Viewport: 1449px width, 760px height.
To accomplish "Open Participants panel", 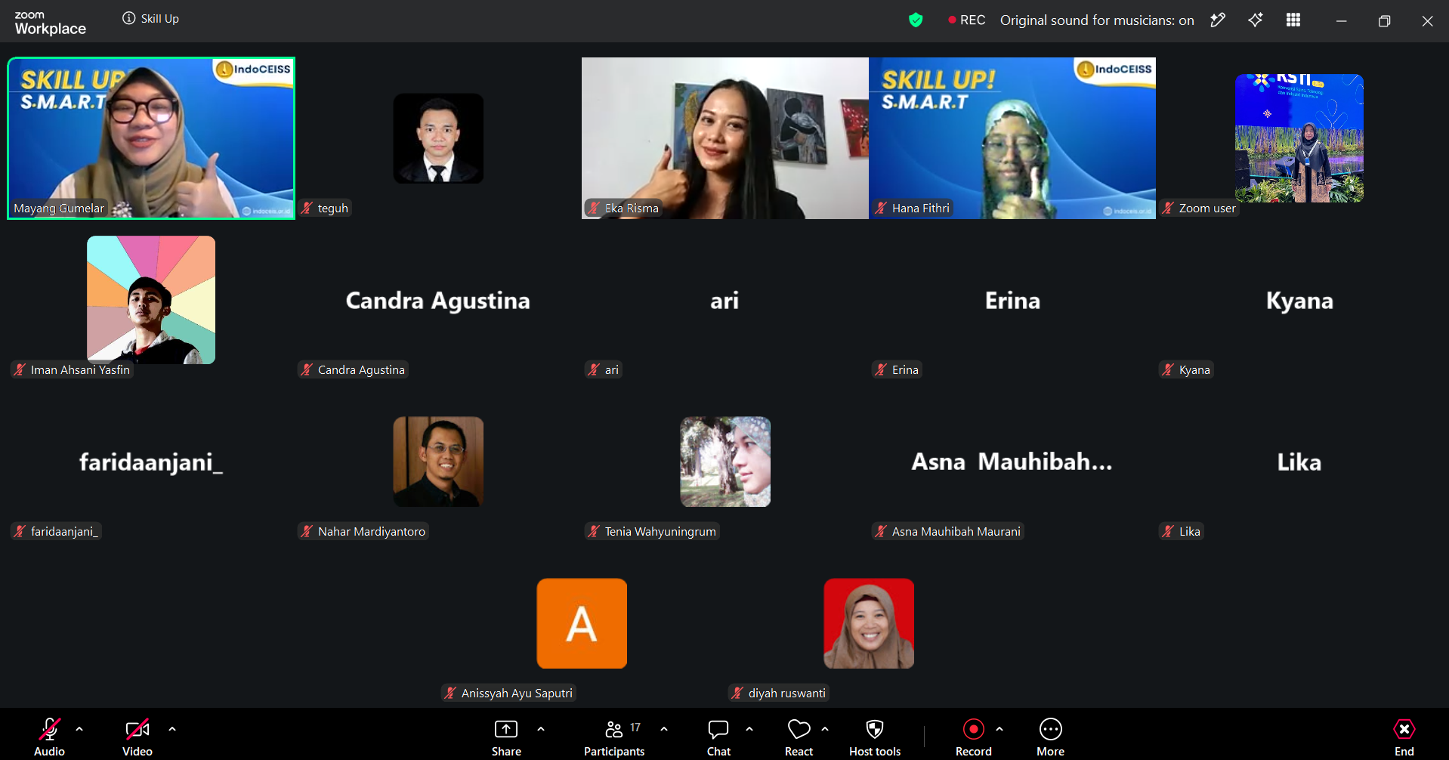I will click(x=614, y=737).
